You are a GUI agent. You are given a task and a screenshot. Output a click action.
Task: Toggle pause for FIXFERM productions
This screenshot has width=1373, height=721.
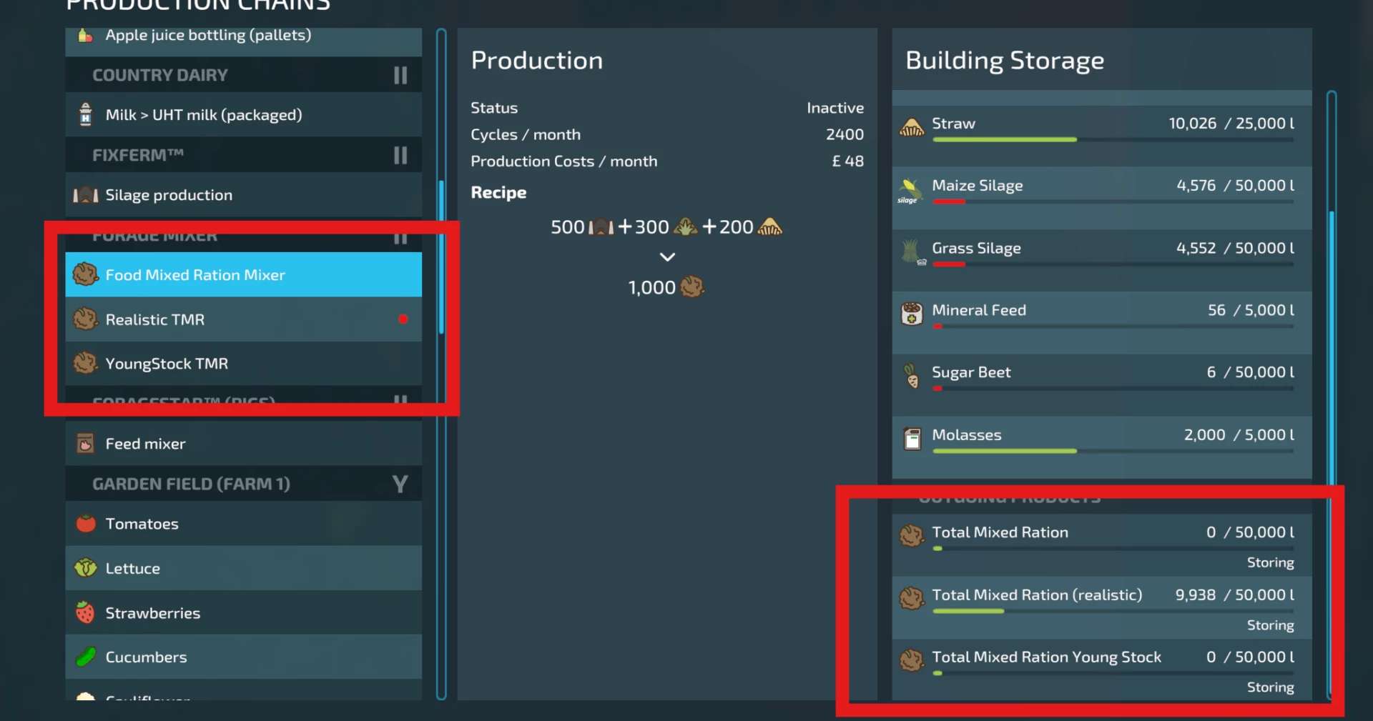400,155
